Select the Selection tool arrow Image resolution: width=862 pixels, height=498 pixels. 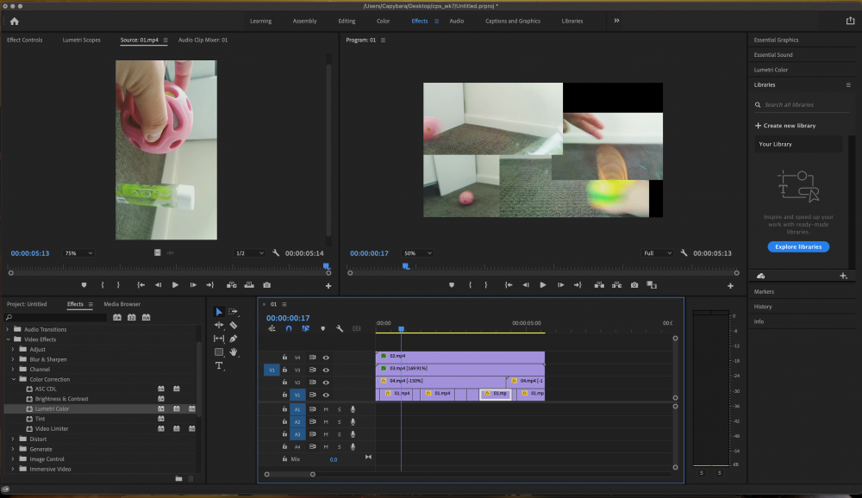219,312
